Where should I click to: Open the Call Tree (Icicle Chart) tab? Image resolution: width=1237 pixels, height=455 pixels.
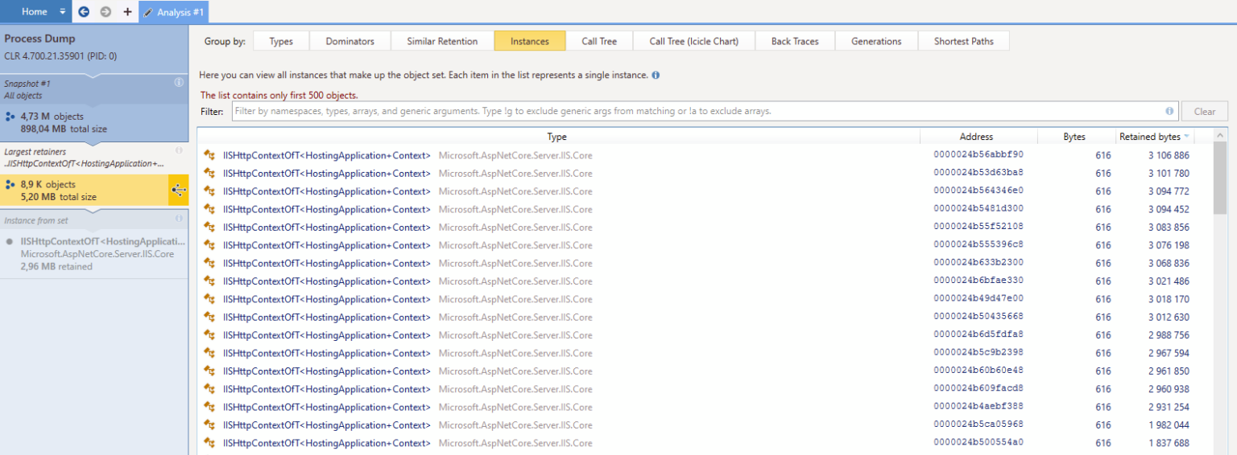693,41
